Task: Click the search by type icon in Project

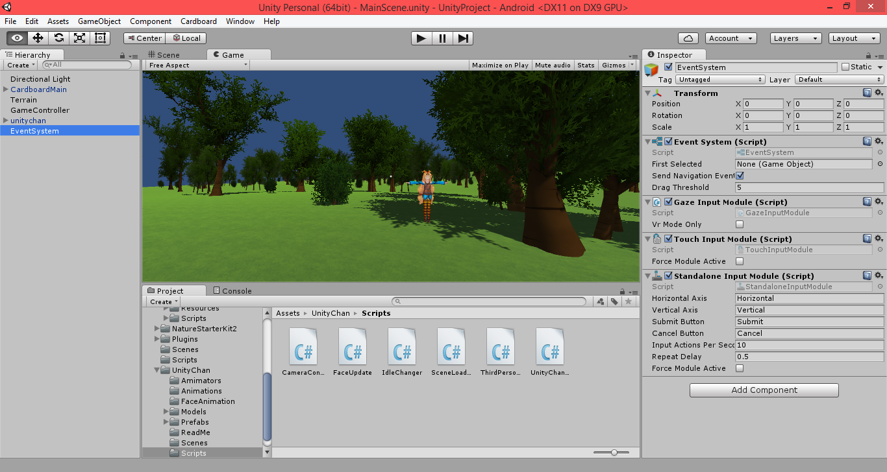Action: pyautogui.click(x=601, y=301)
